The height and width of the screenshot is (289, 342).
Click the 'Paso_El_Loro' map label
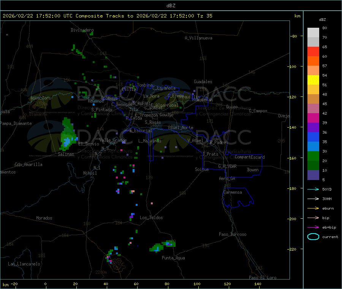pos(263,278)
